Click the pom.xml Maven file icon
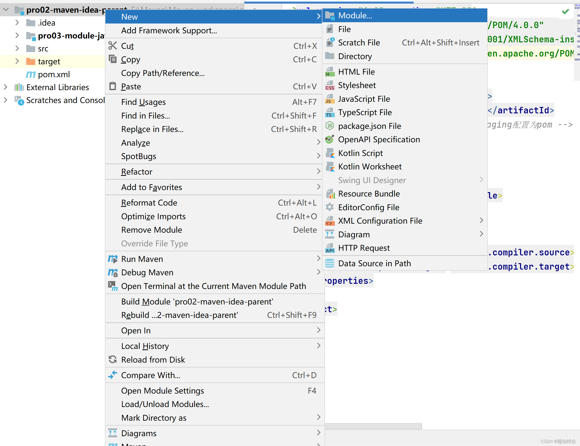The height and width of the screenshot is (446, 580). (x=30, y=74)
